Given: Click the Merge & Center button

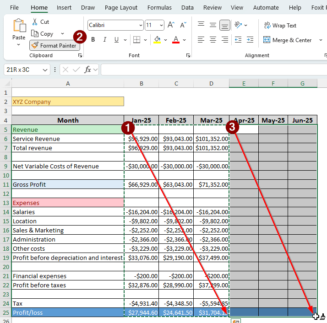Looking at the screenshot, I should [287, 40].
